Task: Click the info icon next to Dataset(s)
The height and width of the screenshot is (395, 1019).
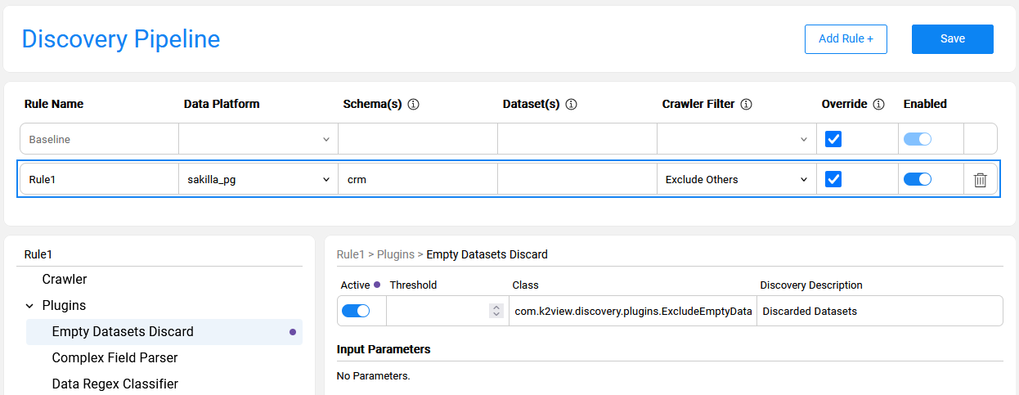Action: point(572,105)
